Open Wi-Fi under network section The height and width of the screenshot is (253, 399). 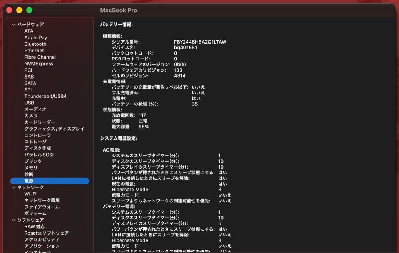click(30, 194)
